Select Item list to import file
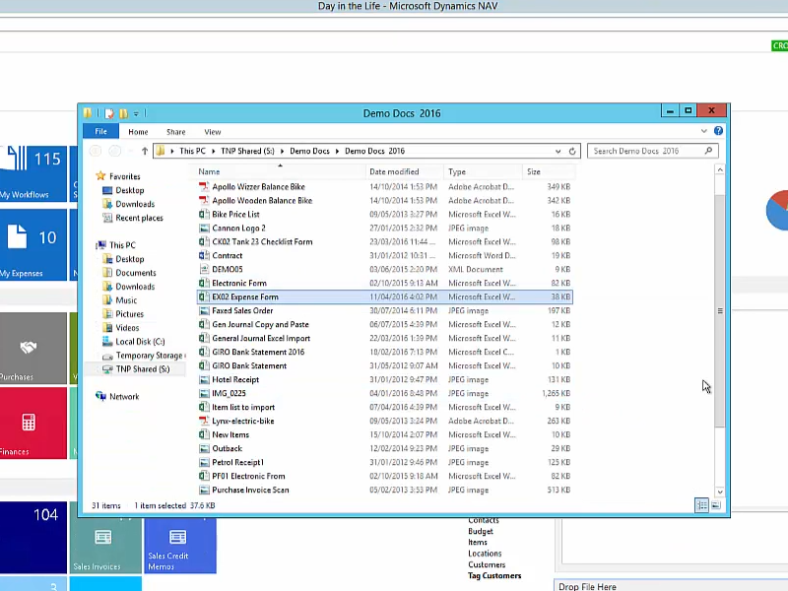Screen dimensions: 788x591 (384, 407)
